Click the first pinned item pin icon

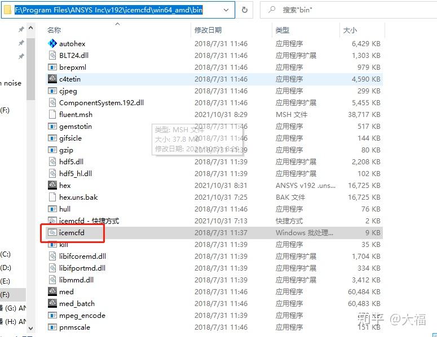(21, 29)
